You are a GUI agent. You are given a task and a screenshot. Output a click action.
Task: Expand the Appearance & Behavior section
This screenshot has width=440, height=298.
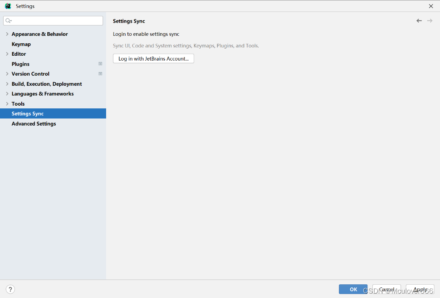click(7, 34)
